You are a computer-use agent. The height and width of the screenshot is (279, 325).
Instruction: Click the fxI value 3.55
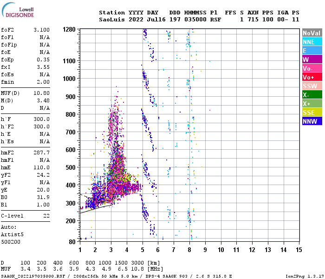click(43, 67)
